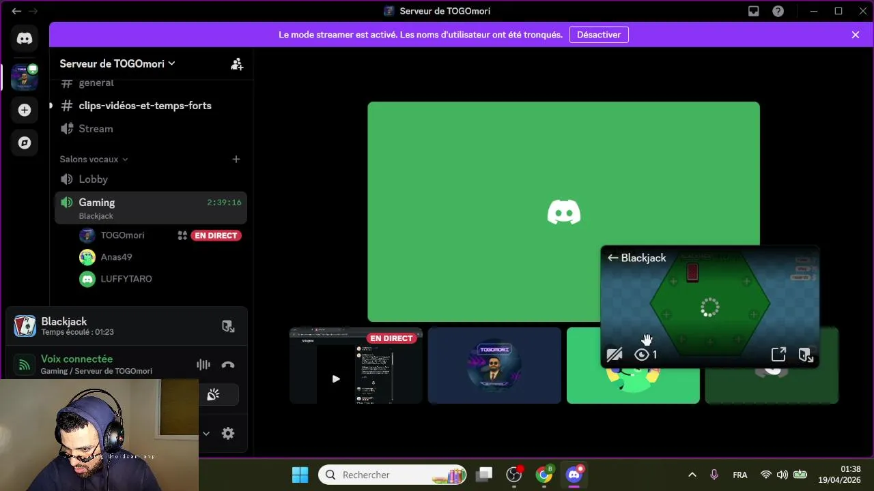
Task: Open Windows Start menu
Action: 300,475
